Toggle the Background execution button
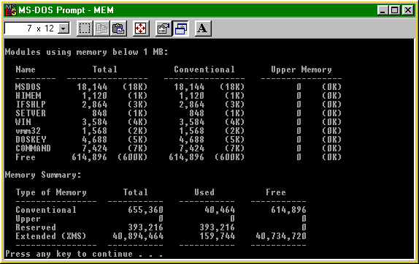The image size is (419, 264). click(181, 29)
